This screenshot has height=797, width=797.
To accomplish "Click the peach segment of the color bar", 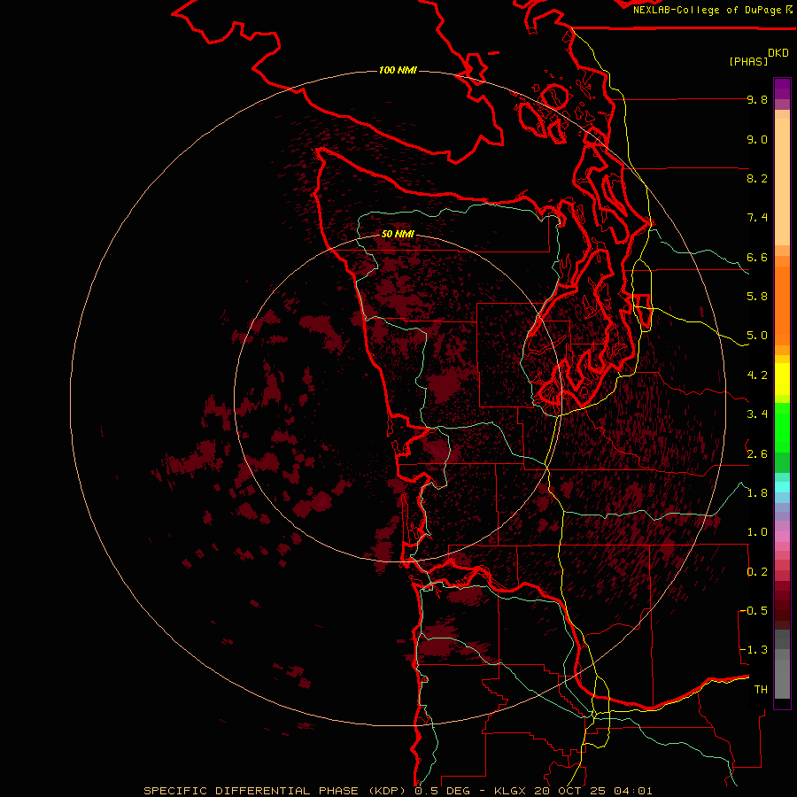I will coord(782,182).
